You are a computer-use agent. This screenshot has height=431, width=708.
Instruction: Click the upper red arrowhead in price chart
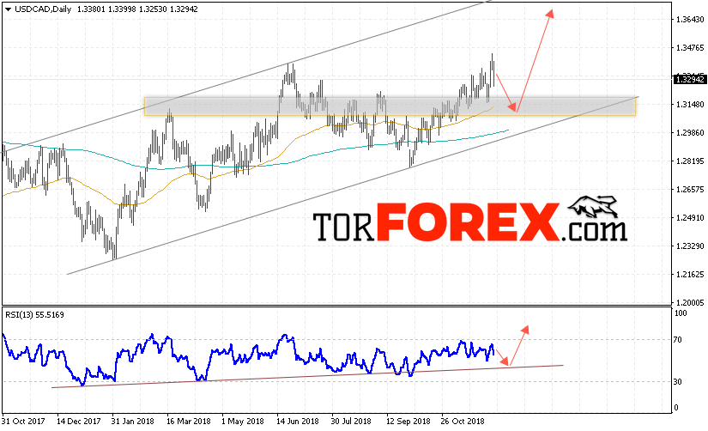[550, 14]
